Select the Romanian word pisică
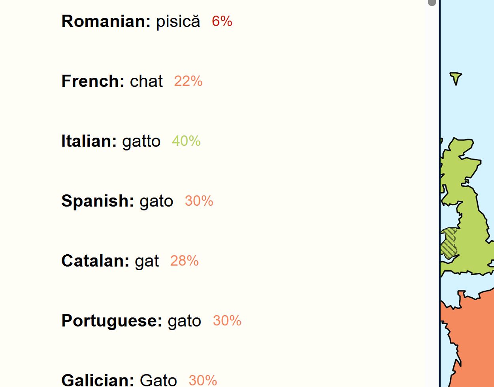The height and width of the screenshot is (387, 494). [178, 21]
